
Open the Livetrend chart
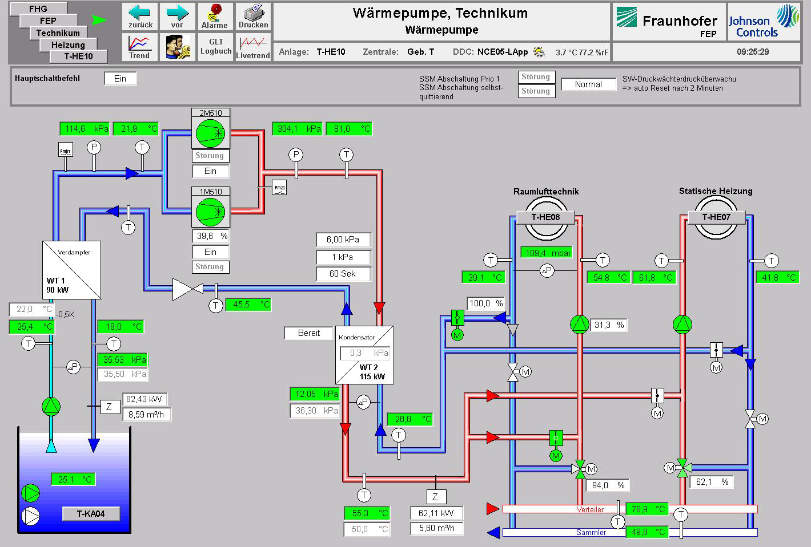(253, 47)
